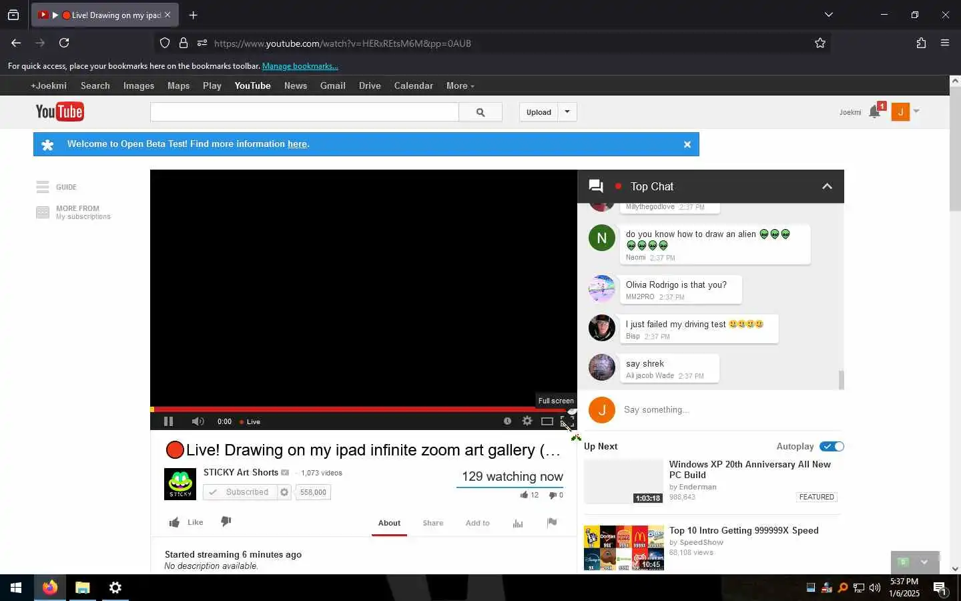The width and height of the screenshot is (961, 601).
Task: Click the chat bubbles icon
Action: pyautogui.click(x=596, y=186)
